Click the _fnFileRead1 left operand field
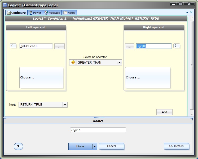This screenshot has height=159, width=198. click(36, 46)
